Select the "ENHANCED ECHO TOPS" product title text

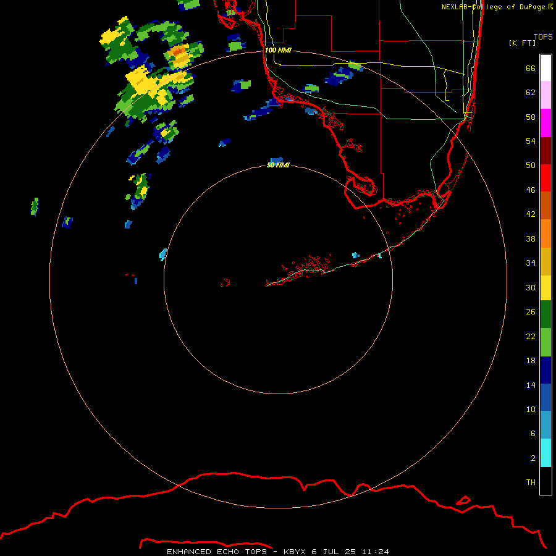(x=217, y=552)
